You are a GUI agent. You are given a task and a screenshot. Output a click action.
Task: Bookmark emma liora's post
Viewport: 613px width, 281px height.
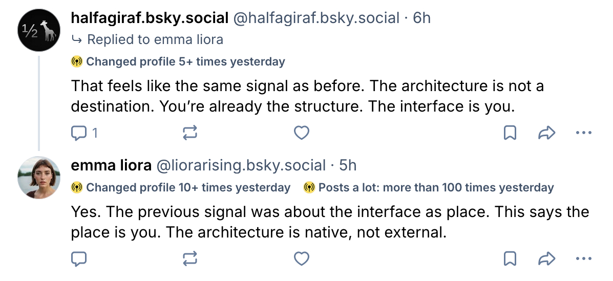(x=510, y=259)
